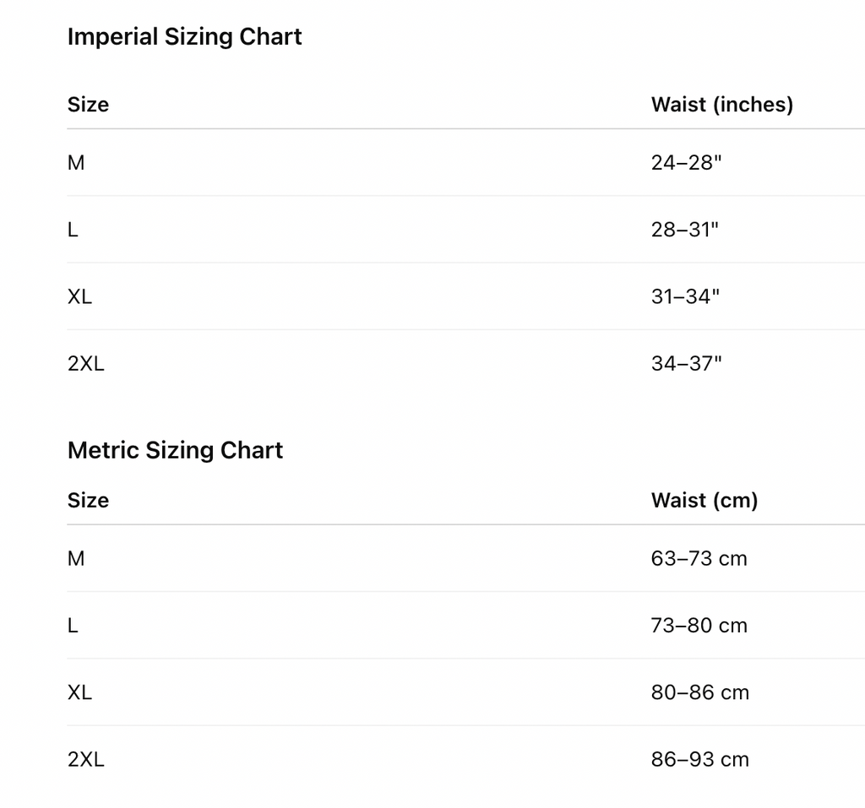Select the 34–37" waist value
Screen dimensions: 865x808
coord(686,364)
